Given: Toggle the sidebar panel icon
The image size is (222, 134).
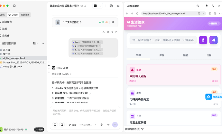Looking at the screenshot, I should click(x=14, y=6).
